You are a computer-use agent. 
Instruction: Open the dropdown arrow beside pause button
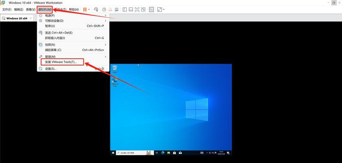pyautogui.click(x=89, y=10)
